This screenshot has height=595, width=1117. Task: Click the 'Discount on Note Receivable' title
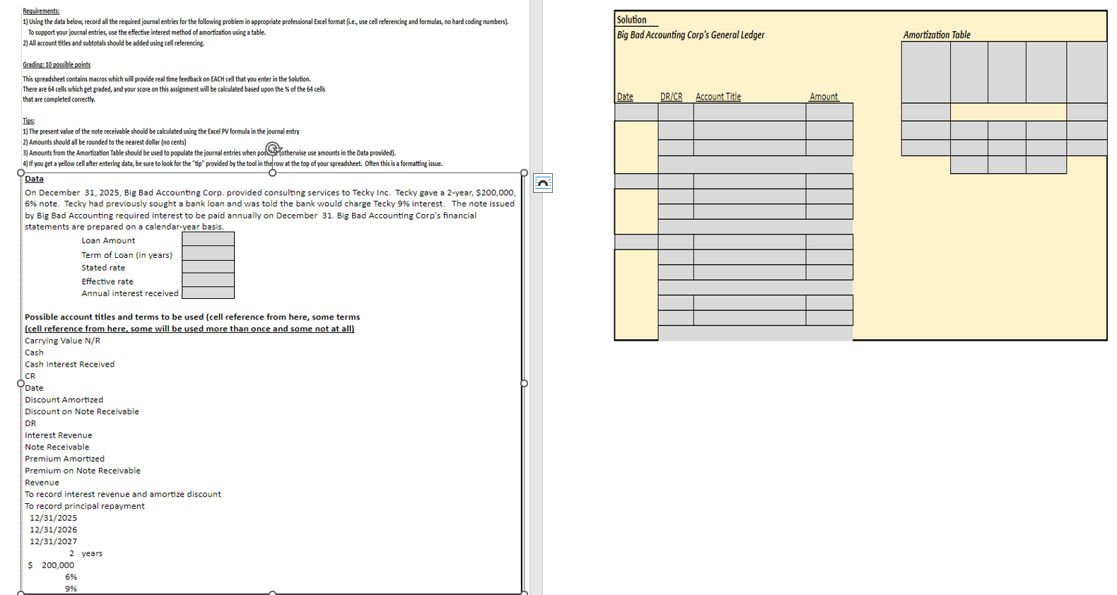(x=82, y=412)
